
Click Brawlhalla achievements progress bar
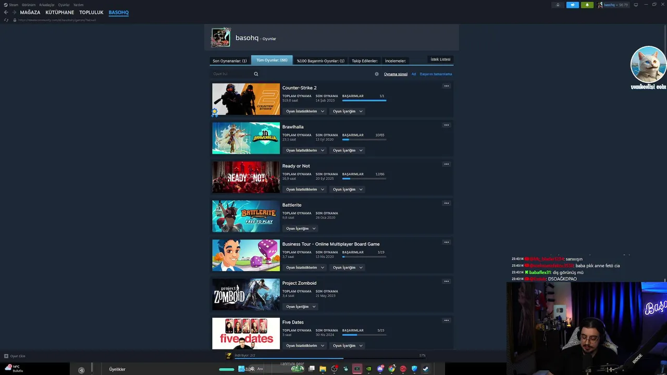(364, 140)
